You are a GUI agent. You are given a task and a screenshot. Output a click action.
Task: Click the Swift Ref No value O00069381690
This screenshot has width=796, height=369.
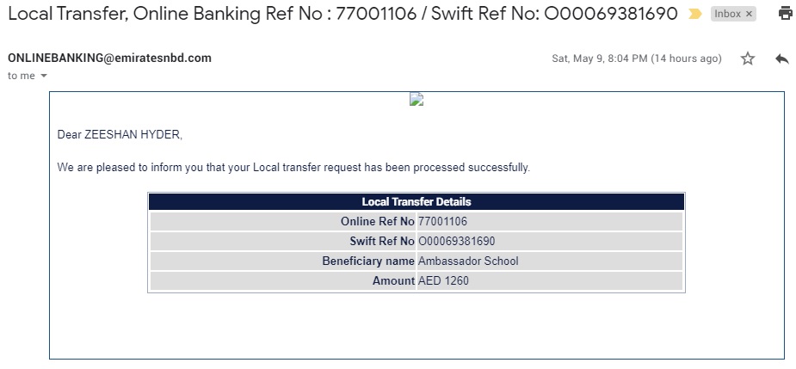[456, 242]
